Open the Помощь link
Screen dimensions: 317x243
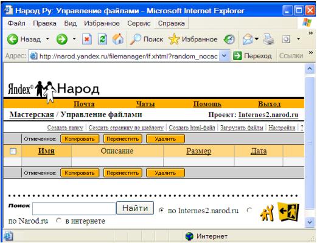(207, 104)
